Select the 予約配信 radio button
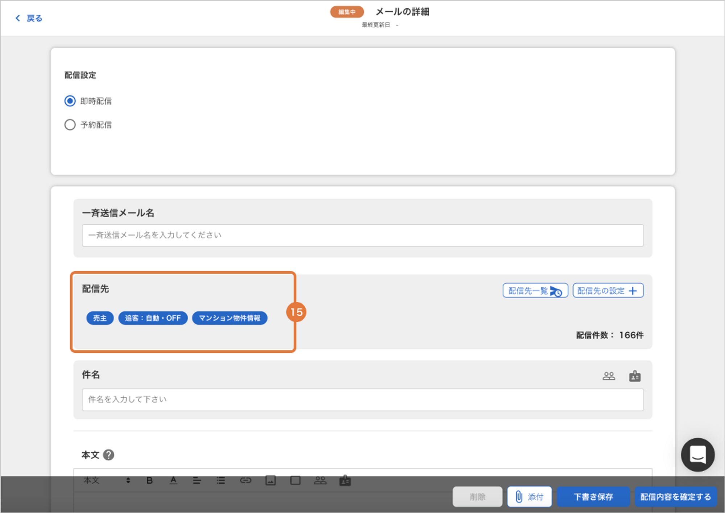This screenshot has width=725, height=513. [x=70, y=125]
